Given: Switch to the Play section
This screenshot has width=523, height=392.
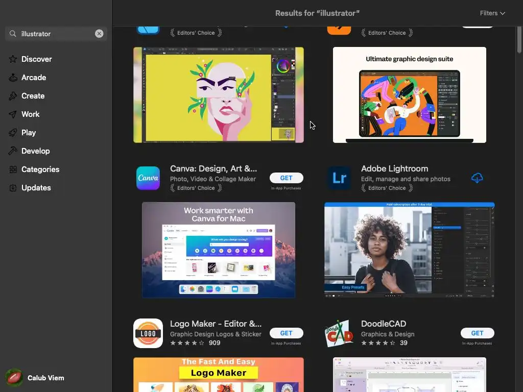Looking at the screenshot, I should pos(29,133).
